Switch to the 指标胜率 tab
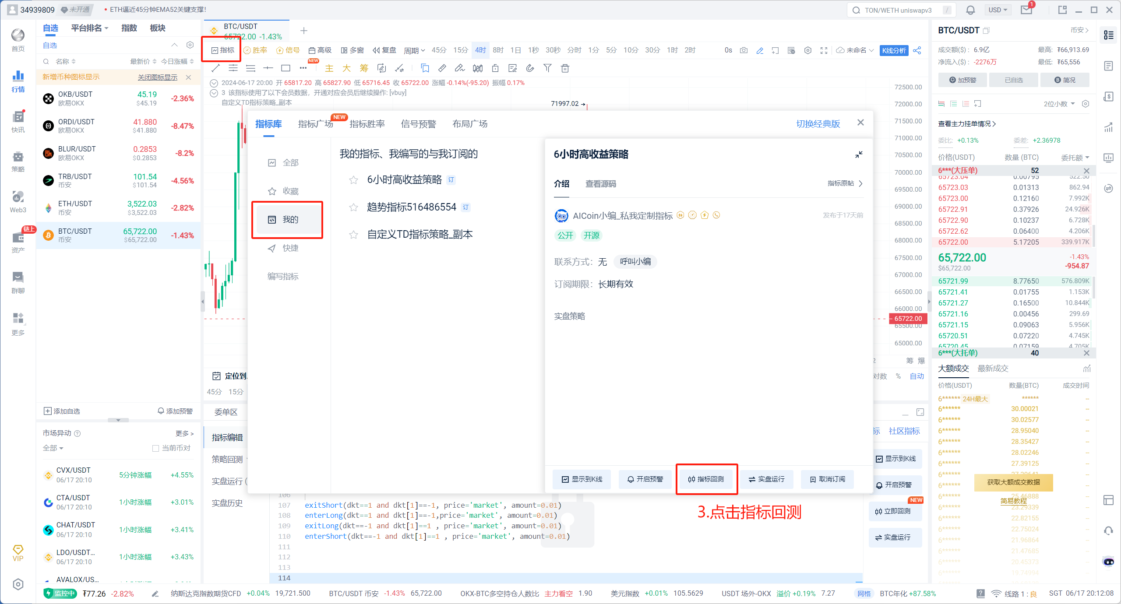The image size is (1121, 604). (367, 124)
